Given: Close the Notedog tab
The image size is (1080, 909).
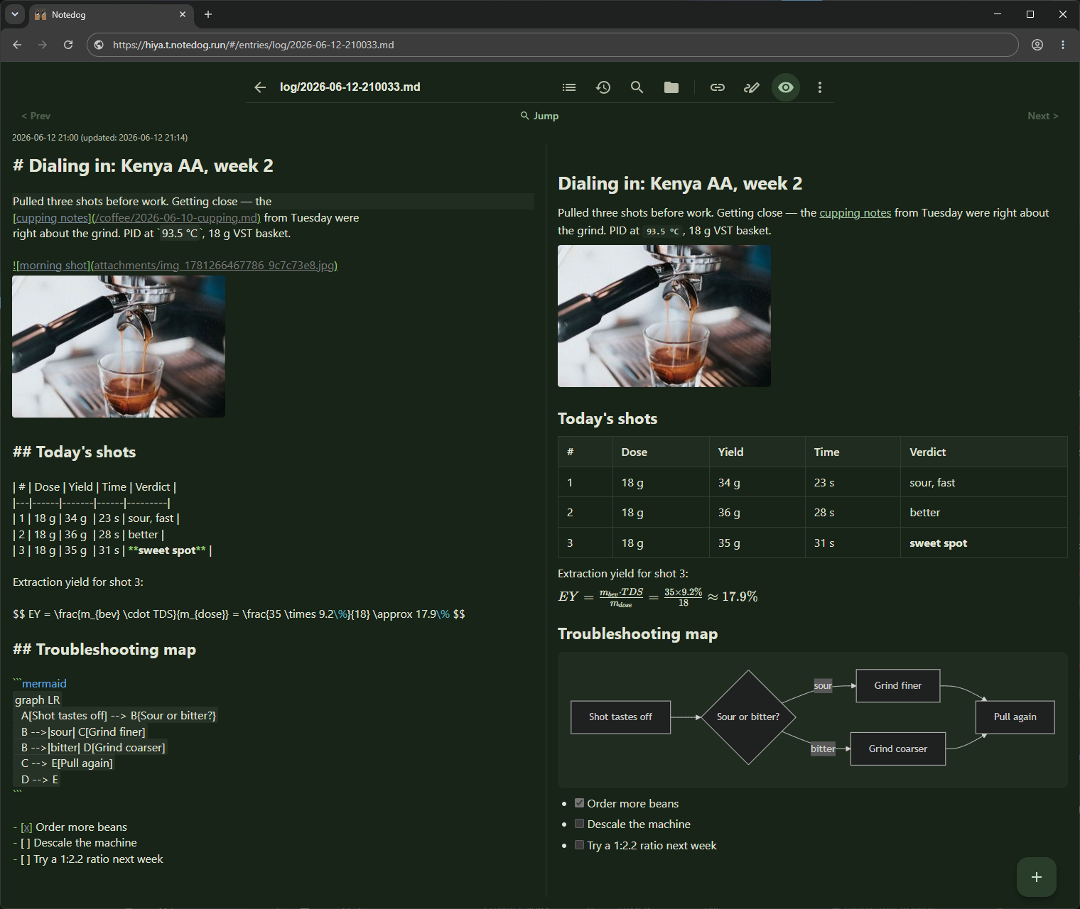Looking at the screenshot, I should [x=183, y=14].
